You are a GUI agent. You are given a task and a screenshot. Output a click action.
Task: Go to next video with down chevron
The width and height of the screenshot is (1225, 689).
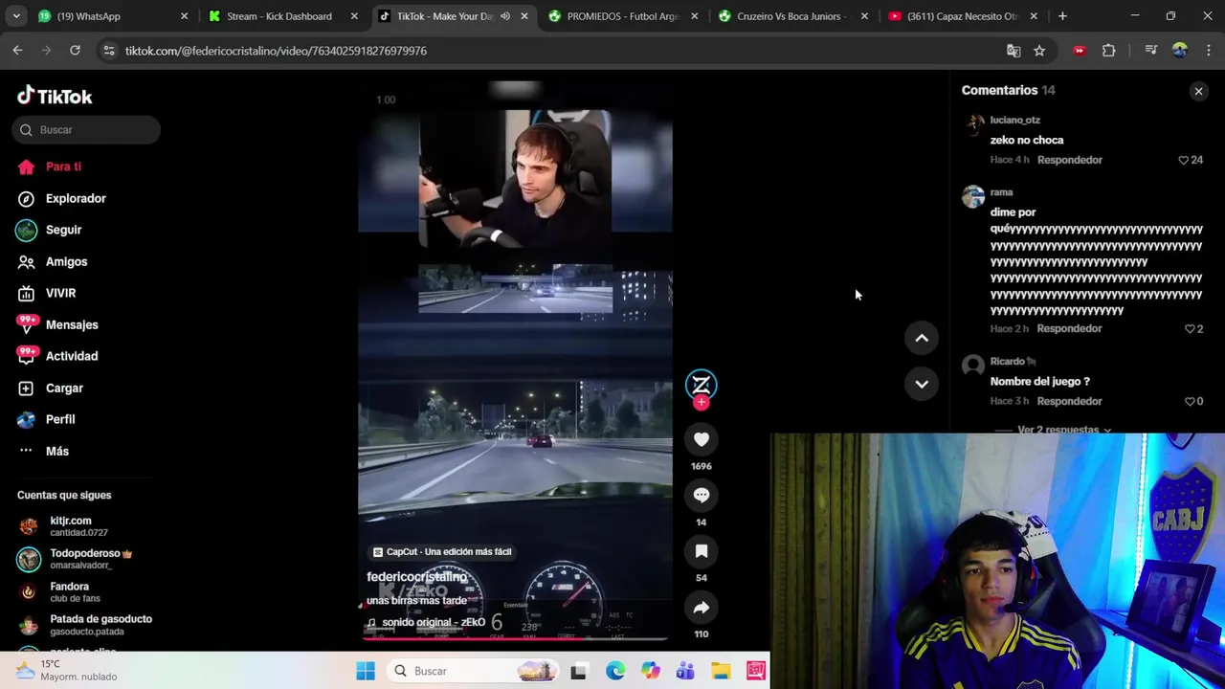pos(922,384)
